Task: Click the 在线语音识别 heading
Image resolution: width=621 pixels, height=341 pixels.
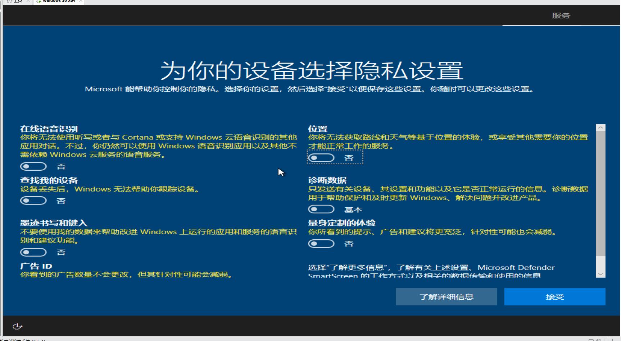Action: pyautogui.click(x=49, y=129)
